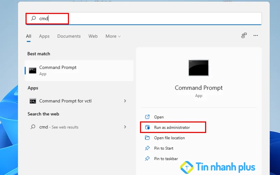Choose Pin to taskbar
Viewport: 280px width, 175px height.
click(166, 159)
